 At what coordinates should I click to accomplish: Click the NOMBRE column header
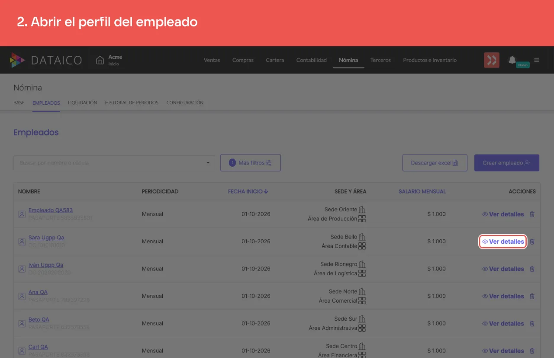click(x=29, y=191)
